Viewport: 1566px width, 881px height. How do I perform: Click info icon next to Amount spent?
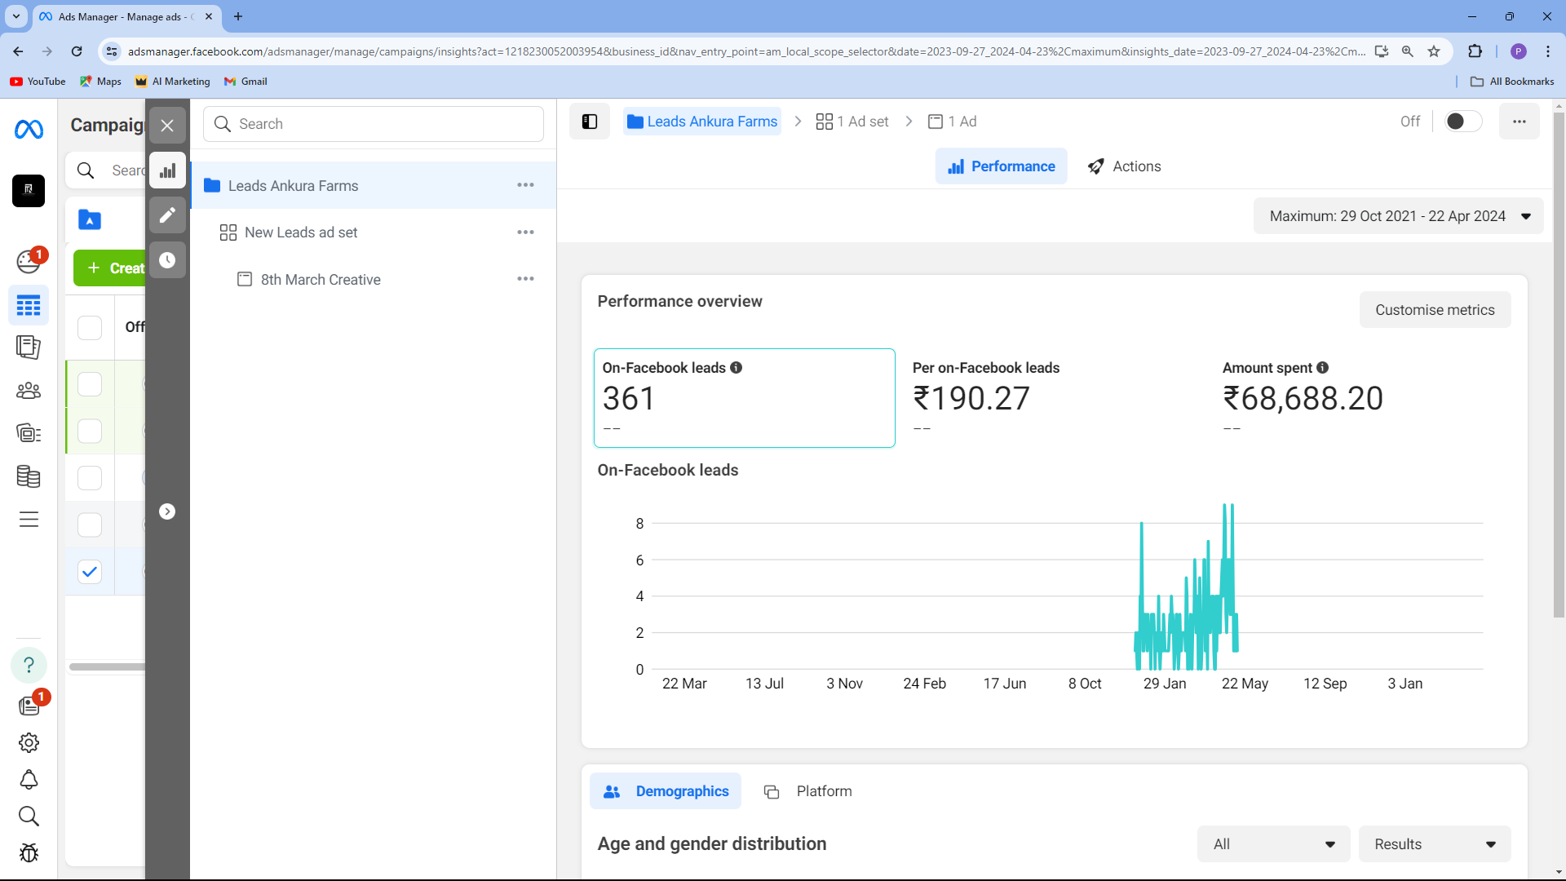tap(1322, 368)
